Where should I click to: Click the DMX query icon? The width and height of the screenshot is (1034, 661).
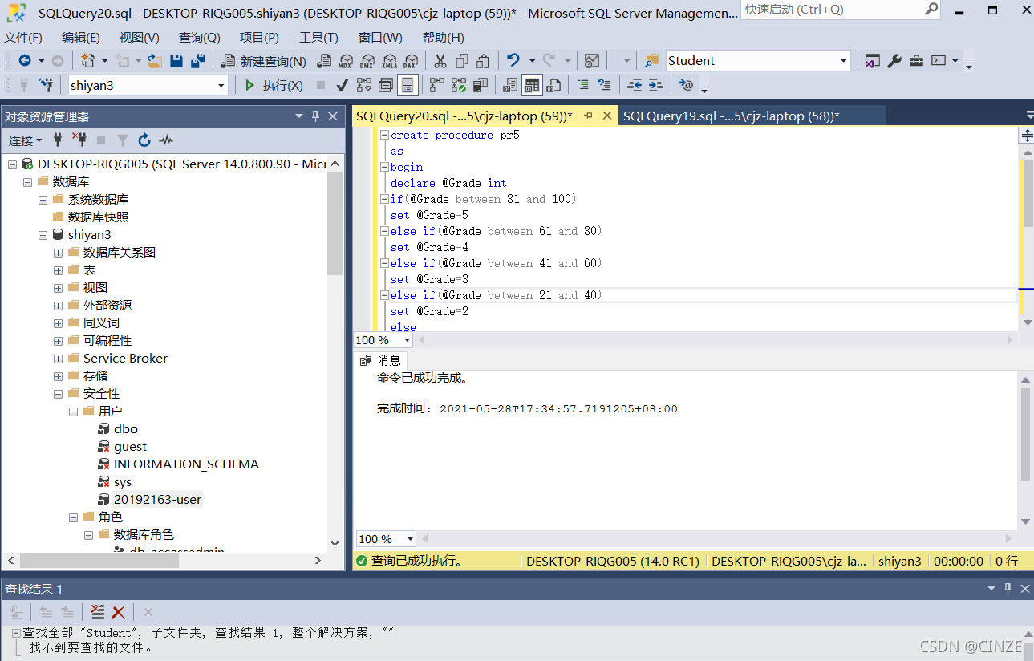coord(367,60)
